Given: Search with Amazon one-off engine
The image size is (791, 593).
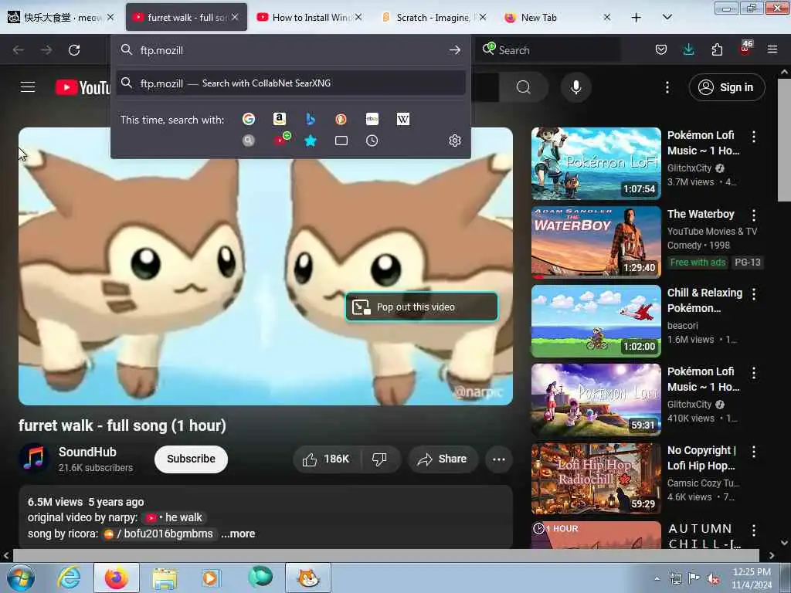Looking at the screenshot, I should point(280,119).
